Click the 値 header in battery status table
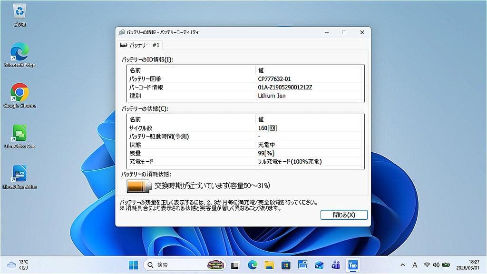The height and width of the screenshot is (274, 487). point(261,119)
